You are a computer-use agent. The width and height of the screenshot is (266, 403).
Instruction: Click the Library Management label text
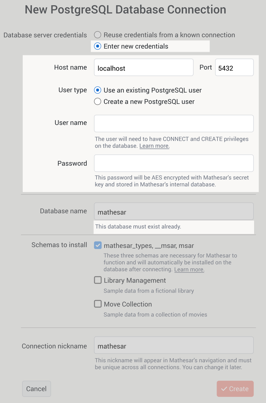pyautogui.click(x=135, y=280)
